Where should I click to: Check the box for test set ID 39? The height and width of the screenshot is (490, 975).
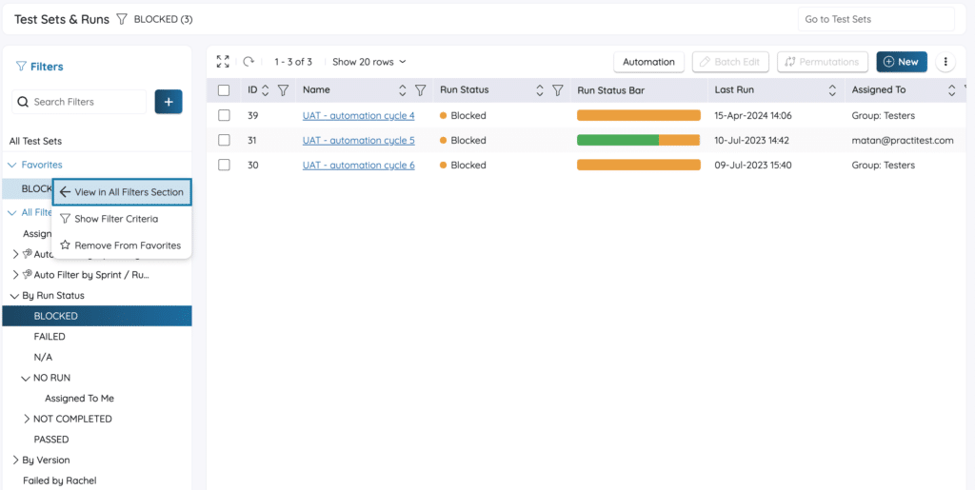pyautogui.click(x=224, y=115)
